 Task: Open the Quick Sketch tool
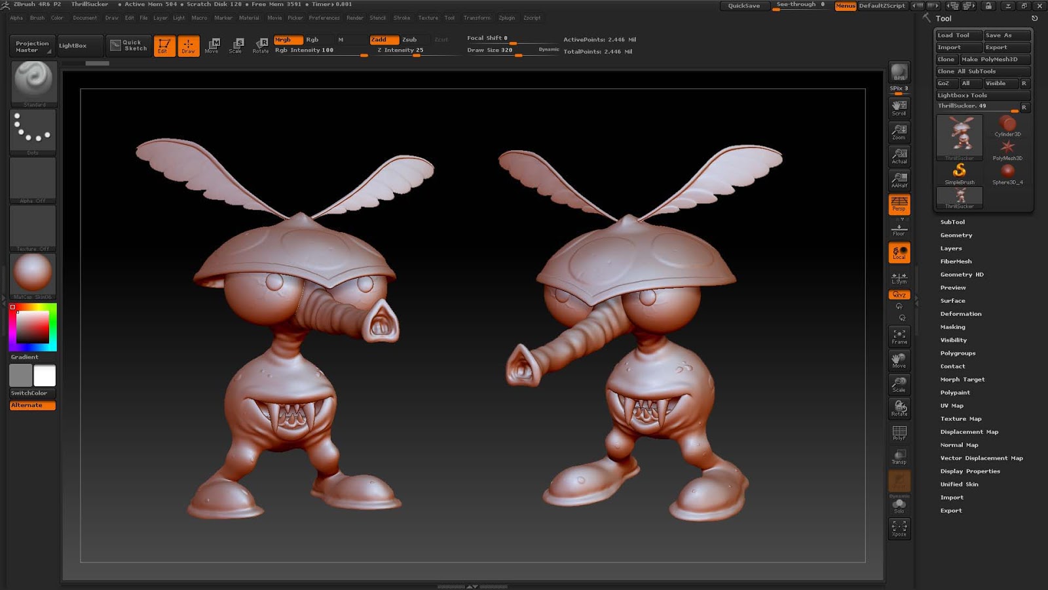tap(129, 45)
